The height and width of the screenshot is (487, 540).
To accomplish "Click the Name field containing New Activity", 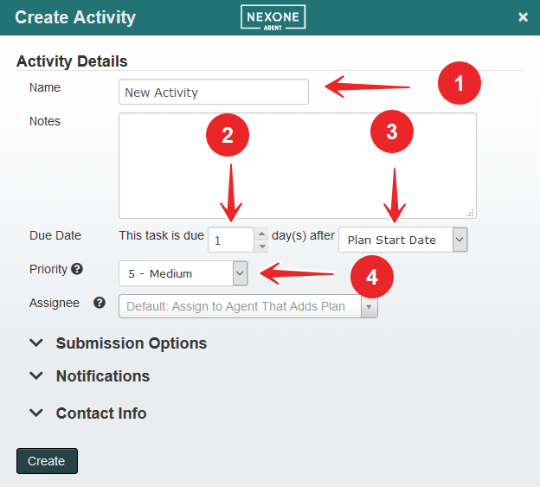I will pos(213,92).
